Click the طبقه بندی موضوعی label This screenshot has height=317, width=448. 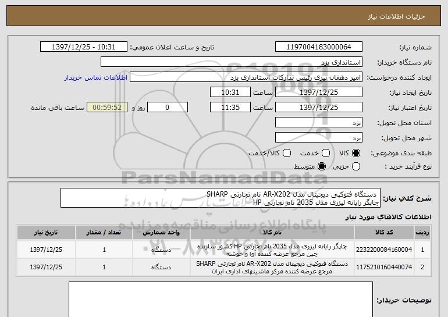click(x=401, y=154)
